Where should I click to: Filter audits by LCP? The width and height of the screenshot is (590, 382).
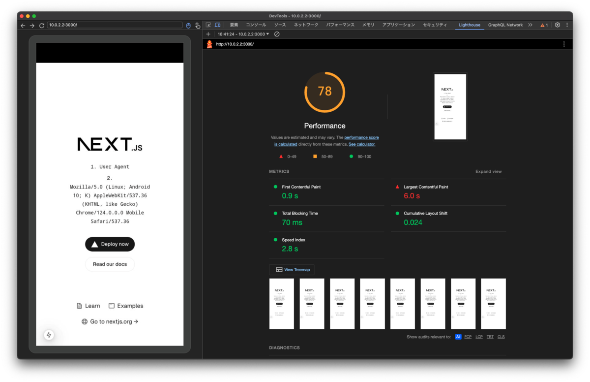pos(479,337)
